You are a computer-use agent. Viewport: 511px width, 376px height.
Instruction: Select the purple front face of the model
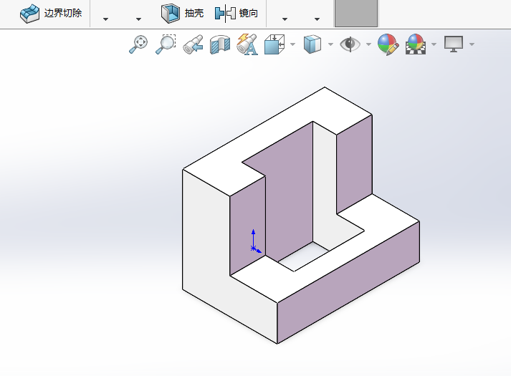coord(348,283)
